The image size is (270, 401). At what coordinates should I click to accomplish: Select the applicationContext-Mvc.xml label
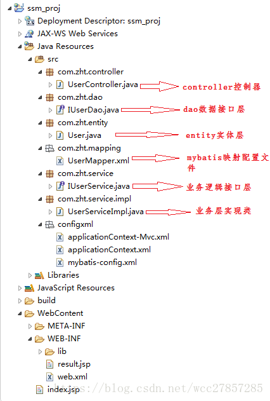point(119,237)
